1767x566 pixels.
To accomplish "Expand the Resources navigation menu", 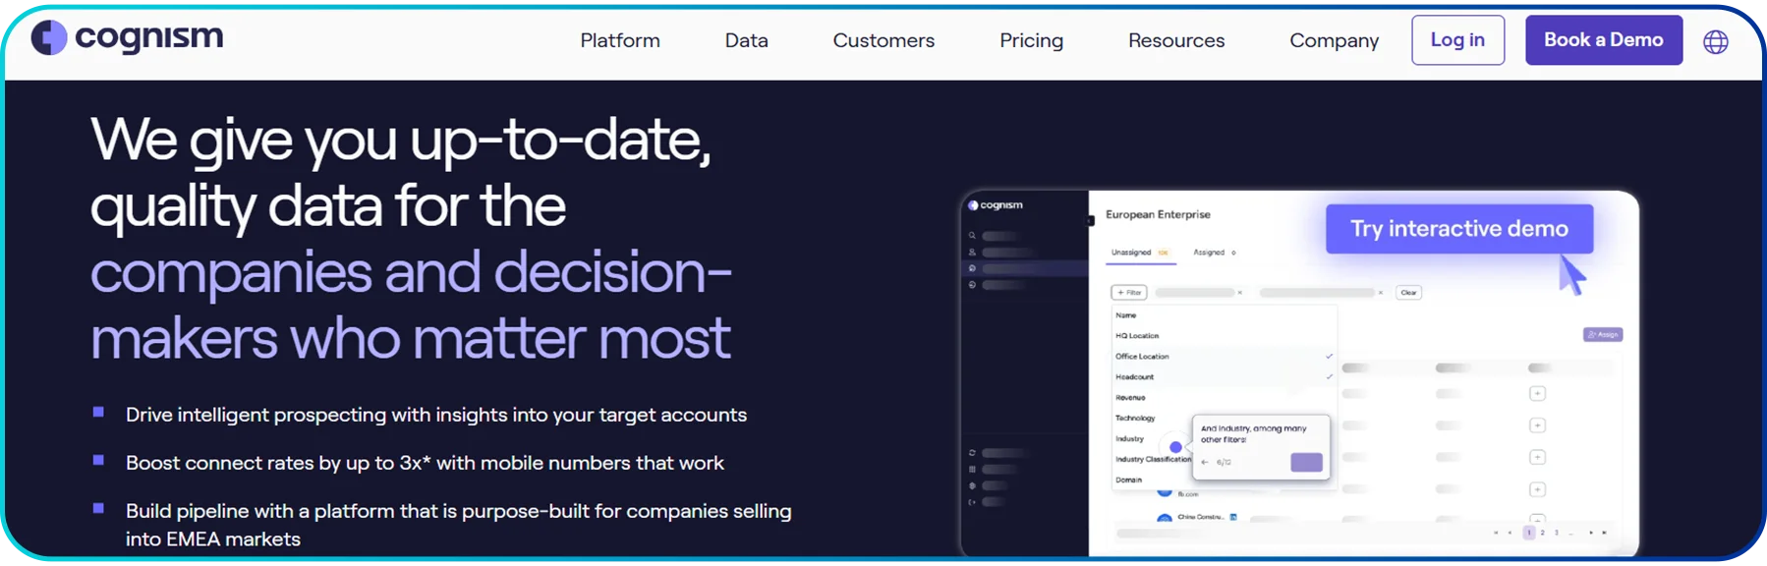I will [x=1175, y=40].
